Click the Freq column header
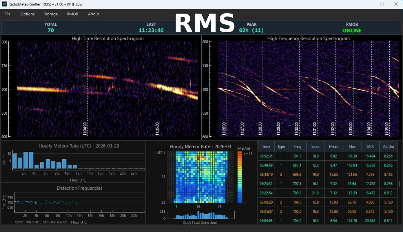 pos(297,146)
